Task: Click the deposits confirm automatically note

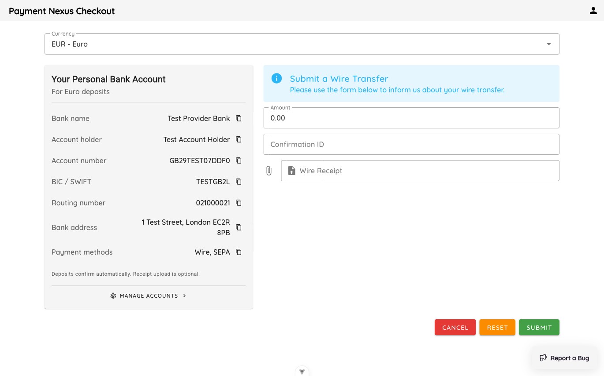Action: (126, 274)
